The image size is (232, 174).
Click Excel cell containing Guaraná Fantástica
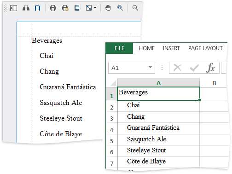pyautogui.click(x=158, y=128)
